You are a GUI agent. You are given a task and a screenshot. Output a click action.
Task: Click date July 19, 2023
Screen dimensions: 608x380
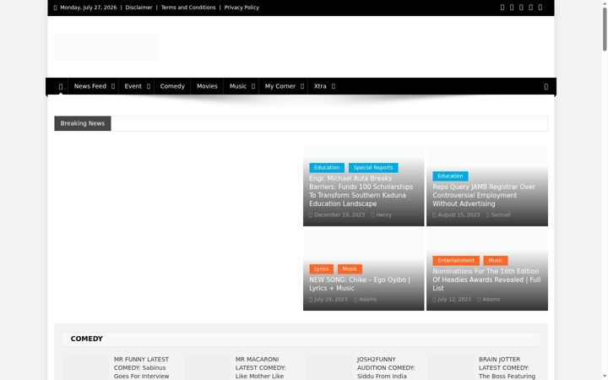click(331, 299)
